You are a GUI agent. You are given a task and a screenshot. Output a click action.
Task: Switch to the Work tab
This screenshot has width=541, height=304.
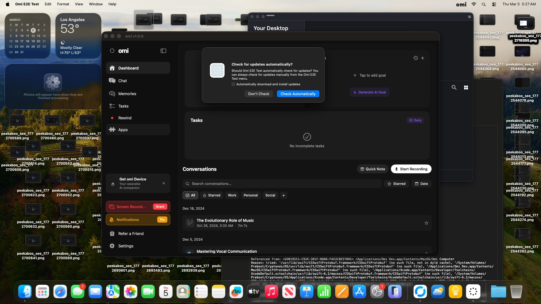click(x=232, y=195)
